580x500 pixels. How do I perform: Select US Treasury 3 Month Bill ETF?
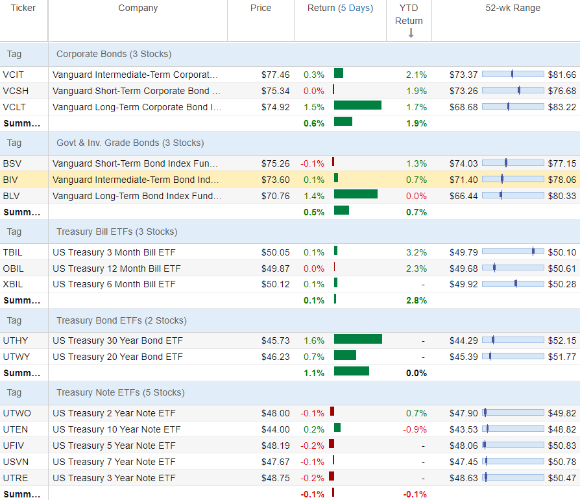point(114,252)
